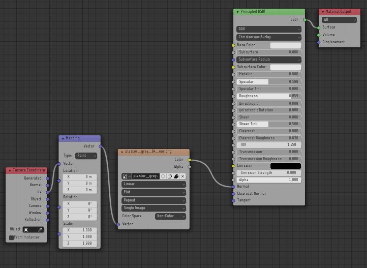The image size is (367, 268).
Task: Click the IOR value field
Action: (269, 145)
